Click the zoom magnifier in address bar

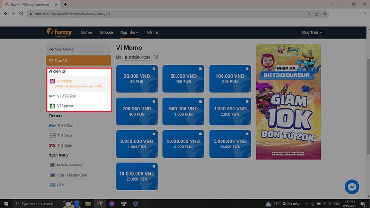pos(309,14)
